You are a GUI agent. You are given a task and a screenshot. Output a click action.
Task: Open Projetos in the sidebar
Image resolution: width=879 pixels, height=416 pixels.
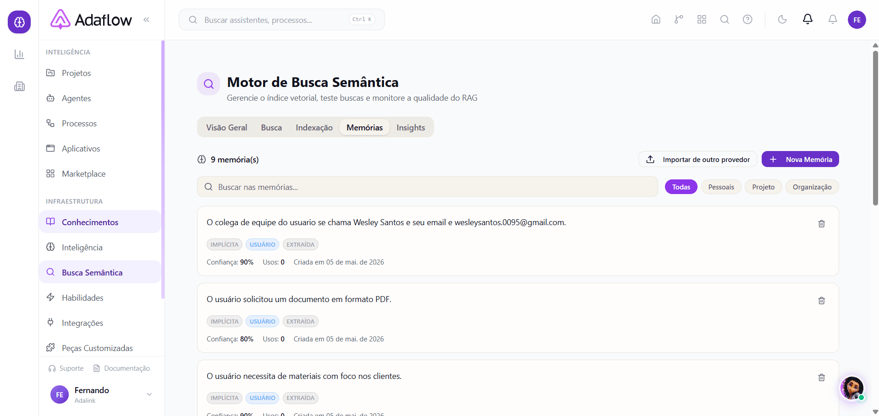tap(100, 73)
